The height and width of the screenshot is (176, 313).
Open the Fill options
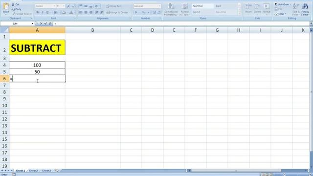pos(278,9)
